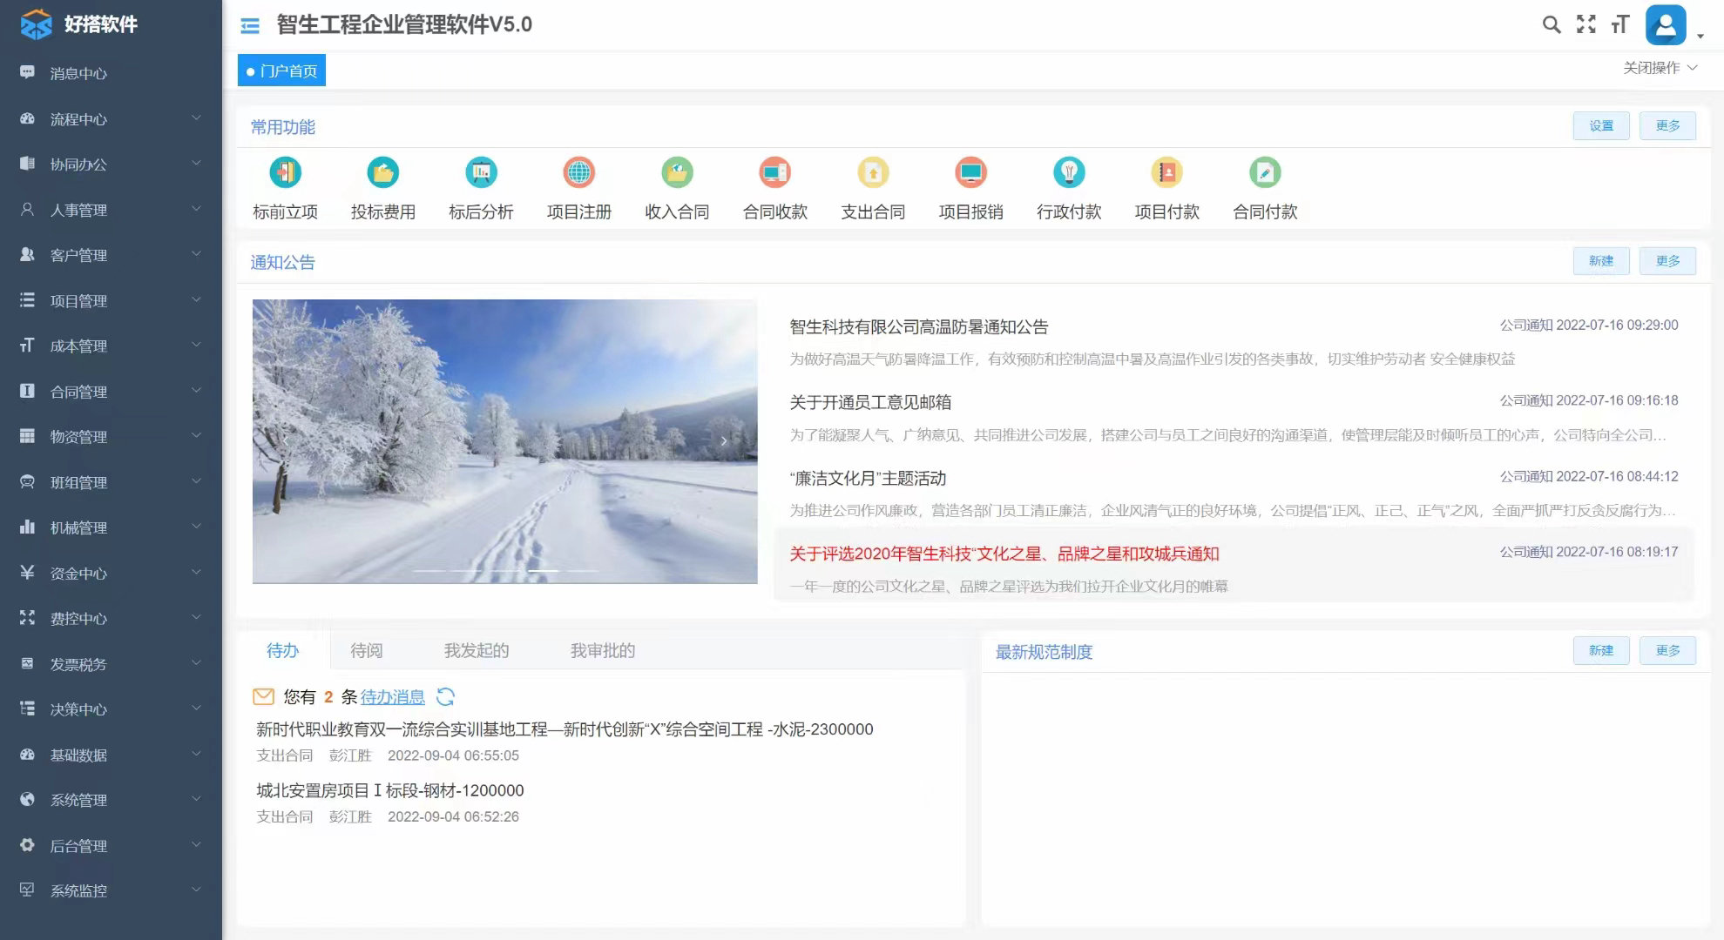Viewport: 1724px width, 940px height.
Task: Toggle fullscreen with the expand icon
Action: (x=1586, y=24)
